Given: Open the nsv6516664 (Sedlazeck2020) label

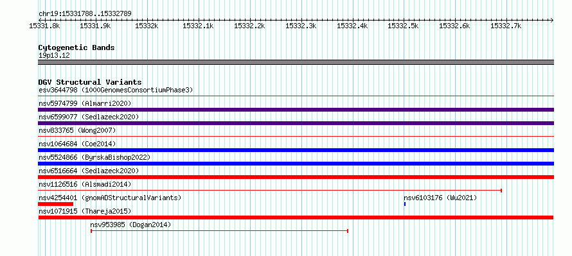Looking at the screenshot, I should click(89, 171).
